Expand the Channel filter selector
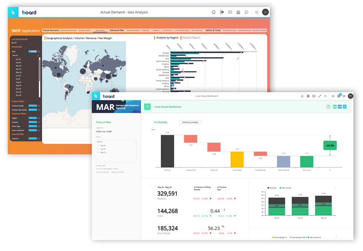The image size is (363, 251). click(32, 138)
